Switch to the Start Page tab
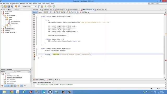 (x=35, y=10)
